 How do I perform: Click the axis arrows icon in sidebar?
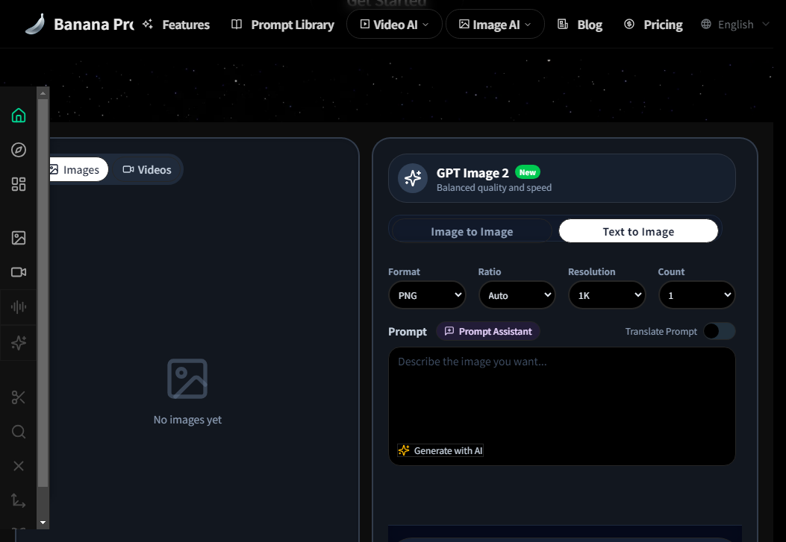click(x=19, y=500)
